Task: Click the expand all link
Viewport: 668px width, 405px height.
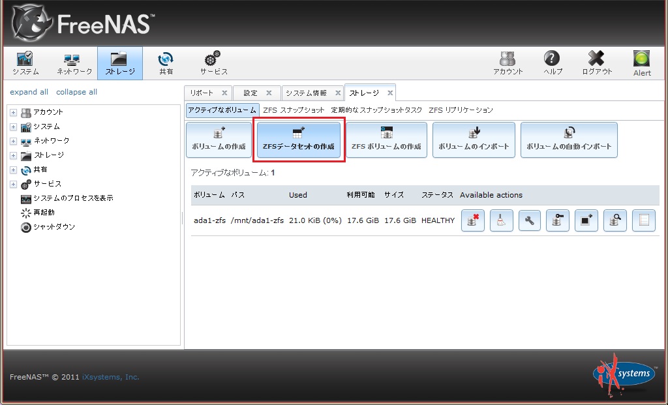Action: click(29, 92)
